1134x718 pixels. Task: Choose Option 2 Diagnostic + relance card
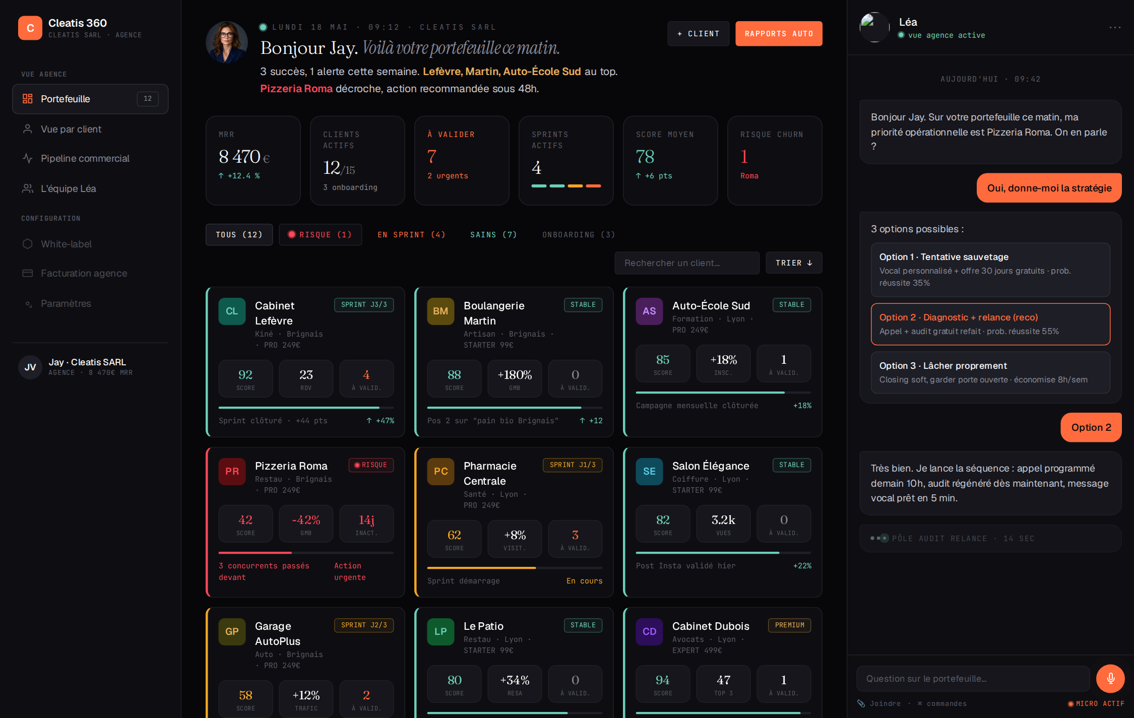990,324
